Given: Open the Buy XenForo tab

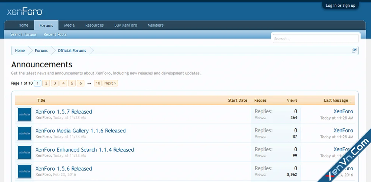Looking at the screenshot, I should pos(126,25).
